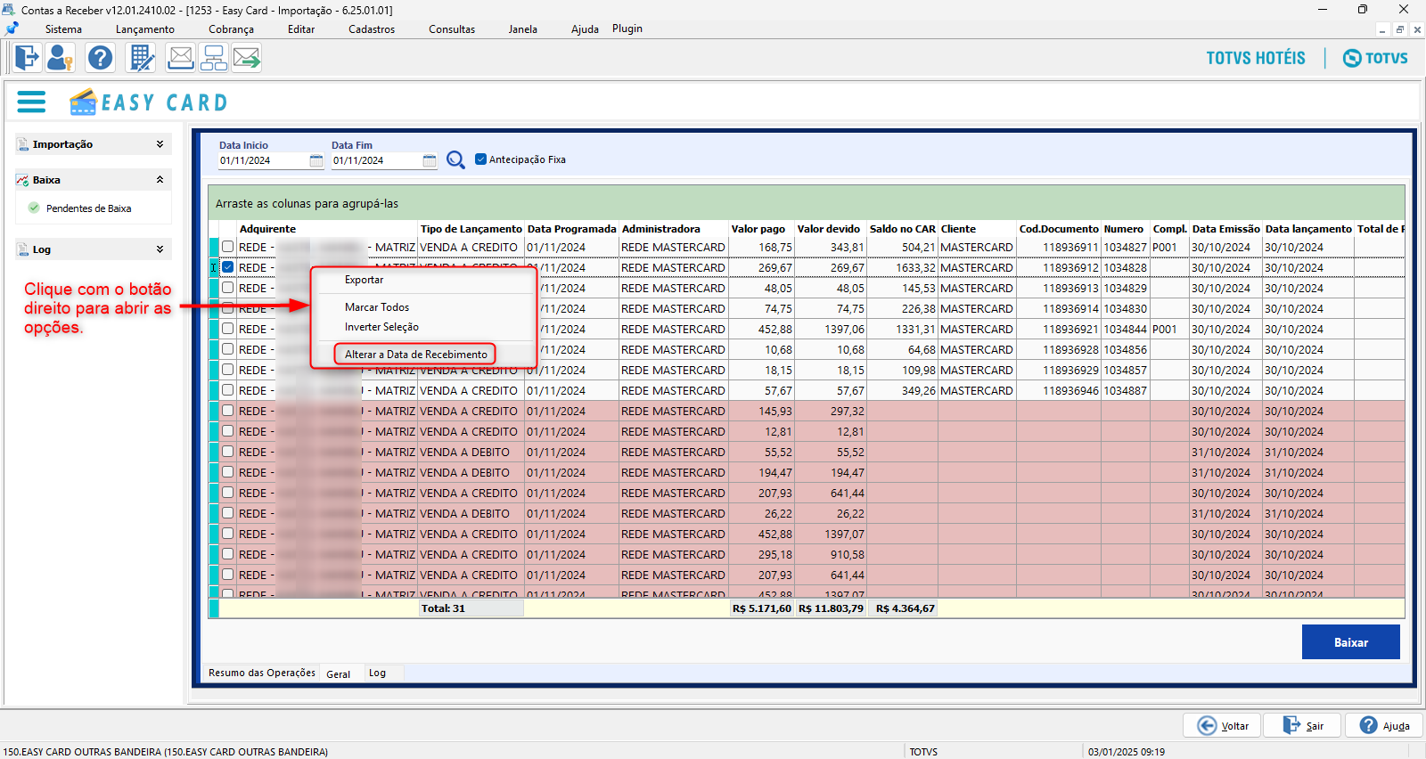Screen dimensions: 1426x759
Task: Open the Data Fim calendar picker
Action: (430, 161)
